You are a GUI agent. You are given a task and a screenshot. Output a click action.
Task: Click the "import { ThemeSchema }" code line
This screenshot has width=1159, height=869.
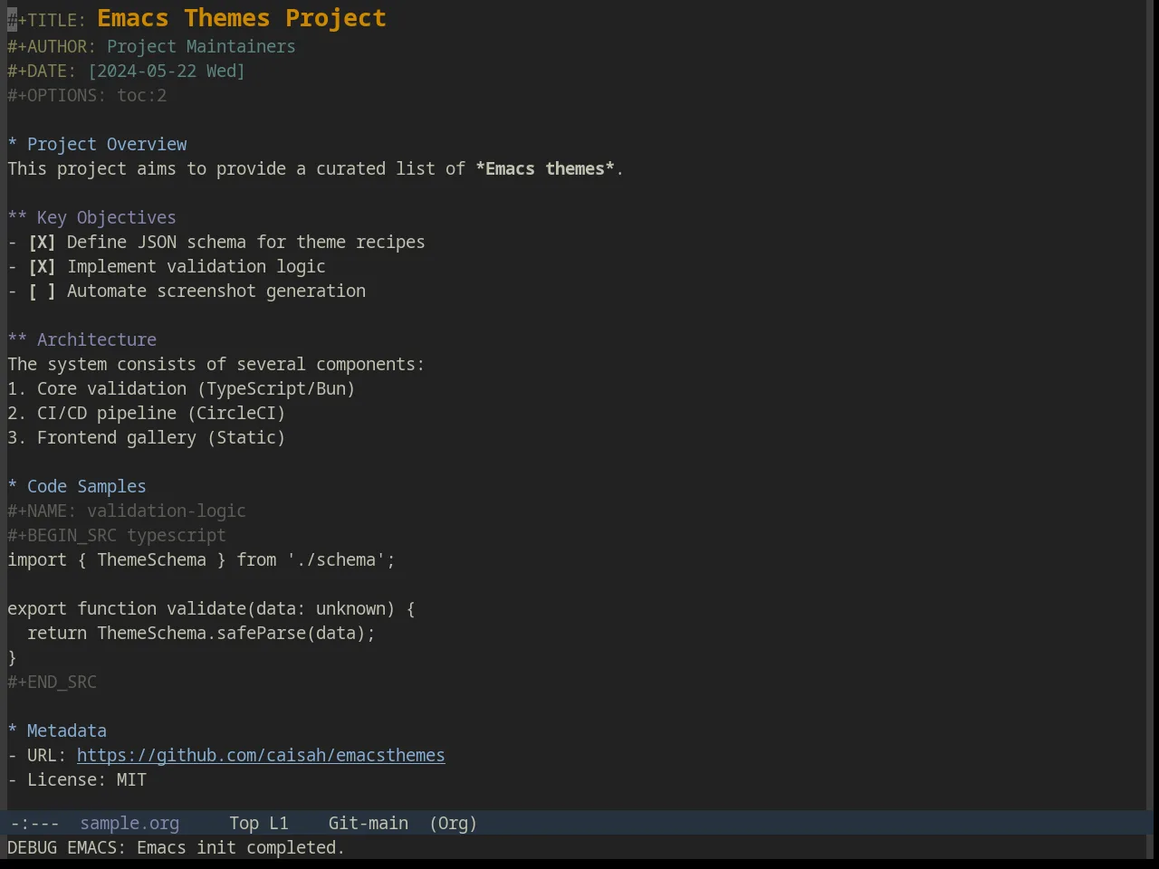pyautogui.click(x=202, y=560)
